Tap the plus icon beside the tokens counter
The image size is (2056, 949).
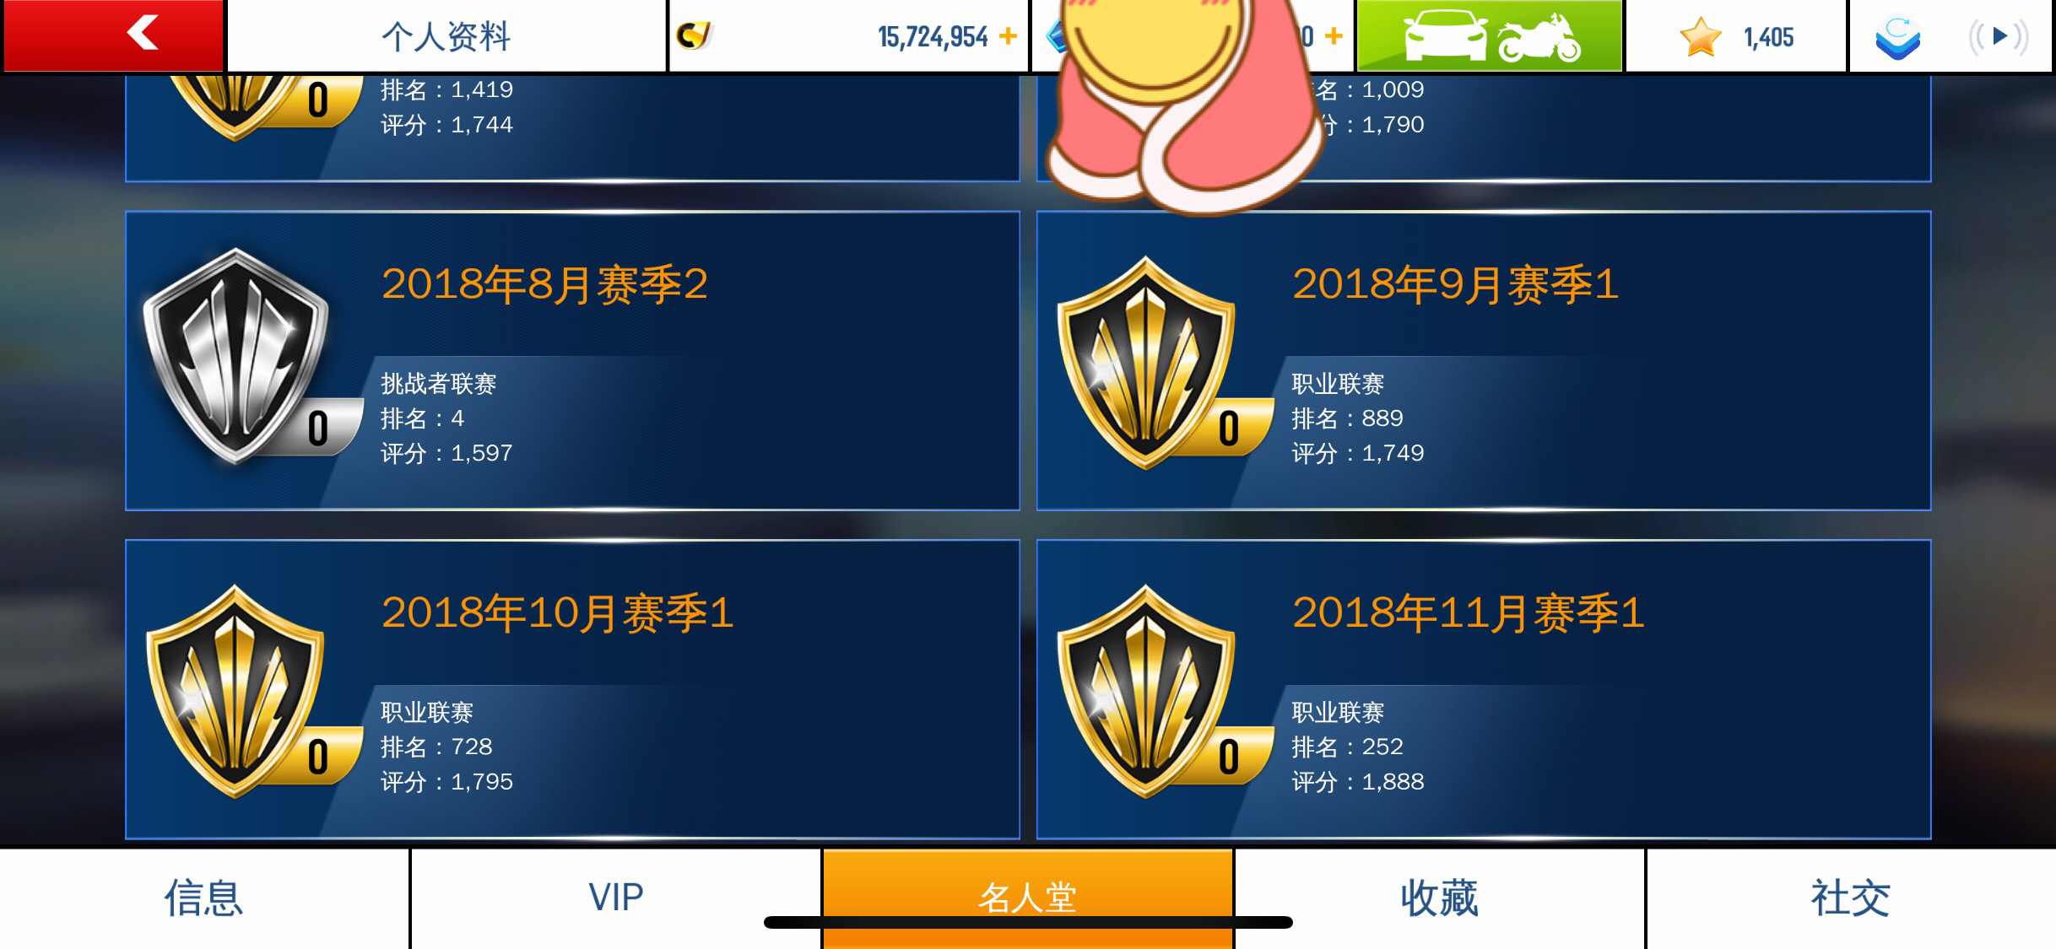click(x=1334, y=36)
